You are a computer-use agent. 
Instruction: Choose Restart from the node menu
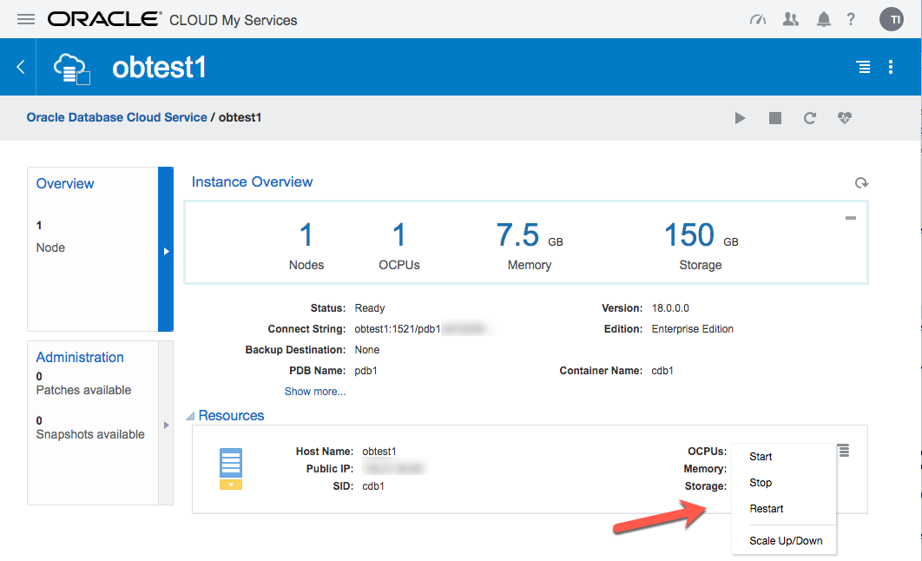(x=767, y=509)
